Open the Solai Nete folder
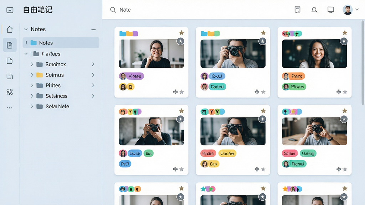The height and width of the screenshot is (205, 365). pyautogui.click(x=53, y=106)
